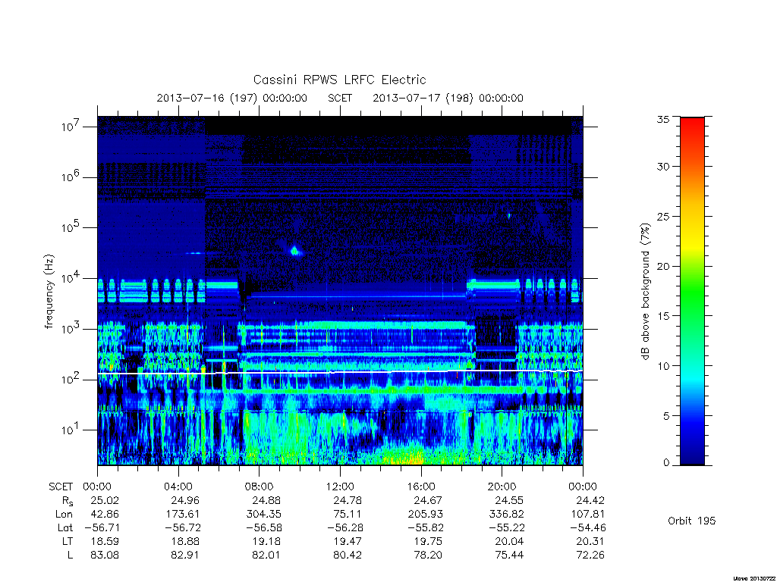Click 'dB above background (7%)' label

click(645, 292)
